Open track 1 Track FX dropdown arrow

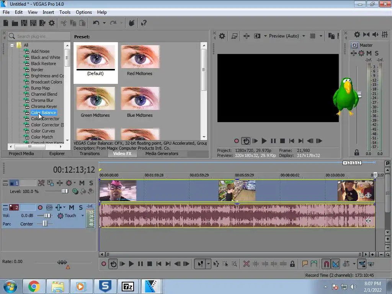[75, 183]
